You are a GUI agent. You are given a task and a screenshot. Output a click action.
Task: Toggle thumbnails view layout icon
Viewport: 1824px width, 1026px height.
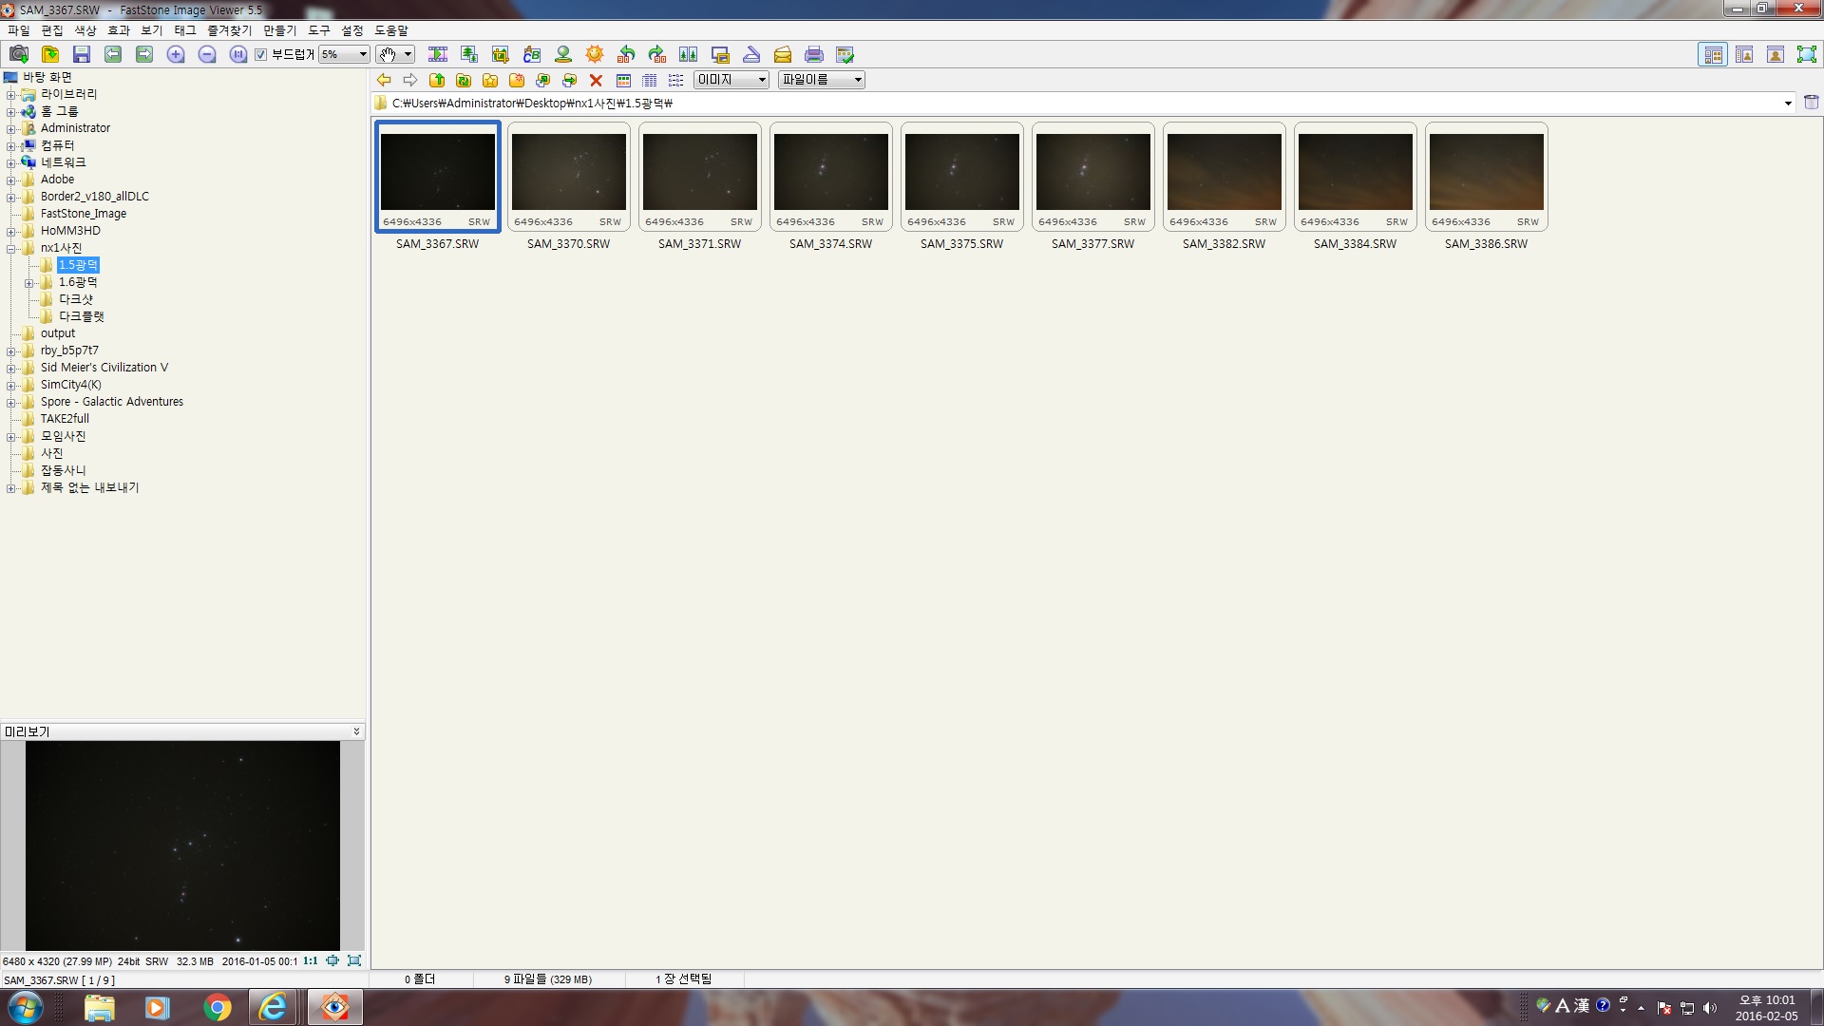coord(1713,54)
